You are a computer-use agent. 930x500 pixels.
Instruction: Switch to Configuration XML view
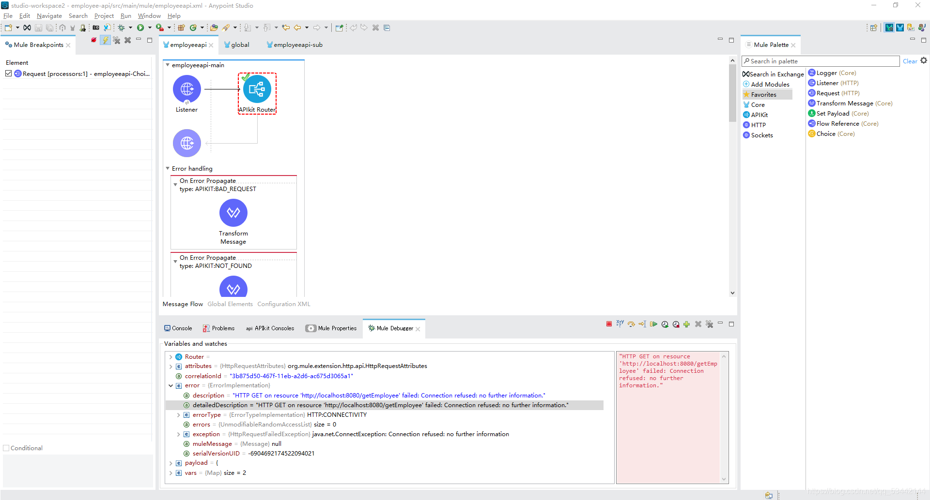tap(284, 304)
